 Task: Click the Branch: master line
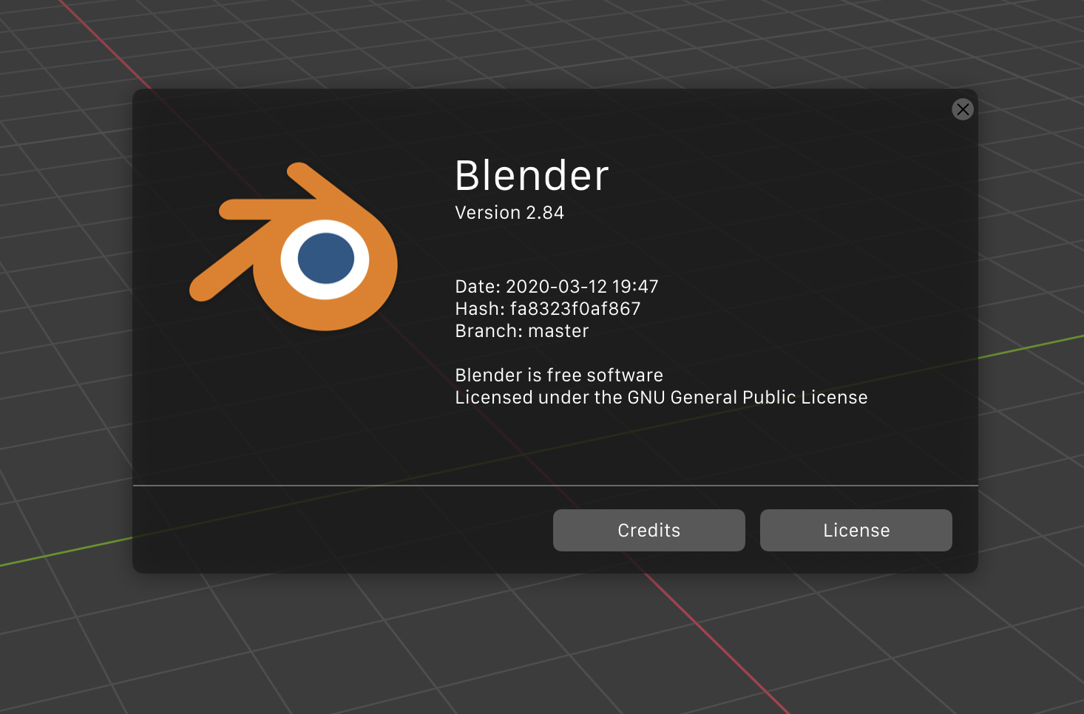521,330
